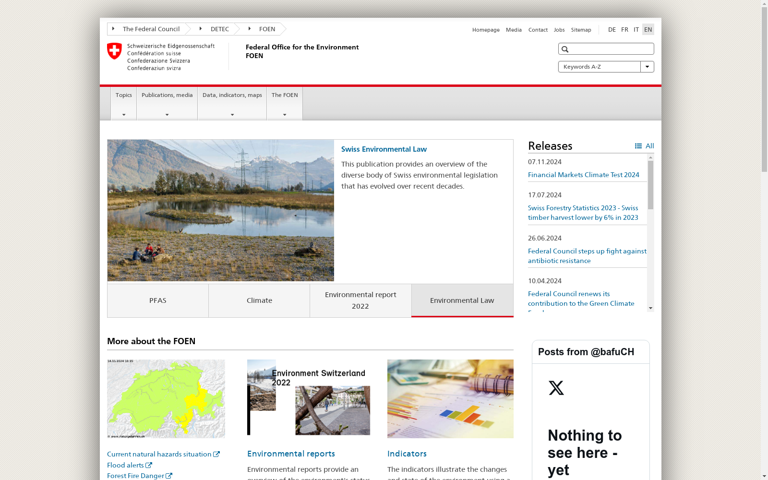Open the Indicators heading link
Image resolution: width=768 pixels, height=480 pixels.
click(407, 454)
